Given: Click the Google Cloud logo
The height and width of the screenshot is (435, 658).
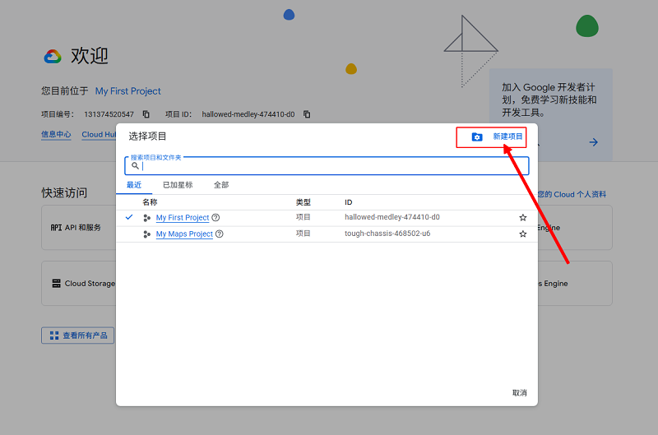Looking at the screenshot, I should 53,56.
